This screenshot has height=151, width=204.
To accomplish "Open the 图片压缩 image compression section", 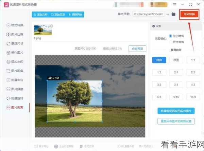I will point(15,34).
